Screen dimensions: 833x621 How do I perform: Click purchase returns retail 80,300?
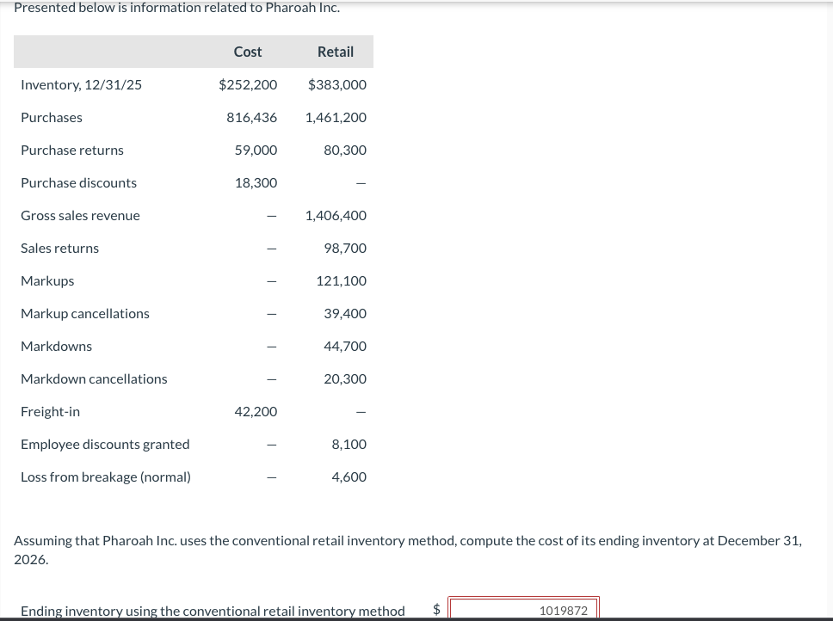(345, 151)
